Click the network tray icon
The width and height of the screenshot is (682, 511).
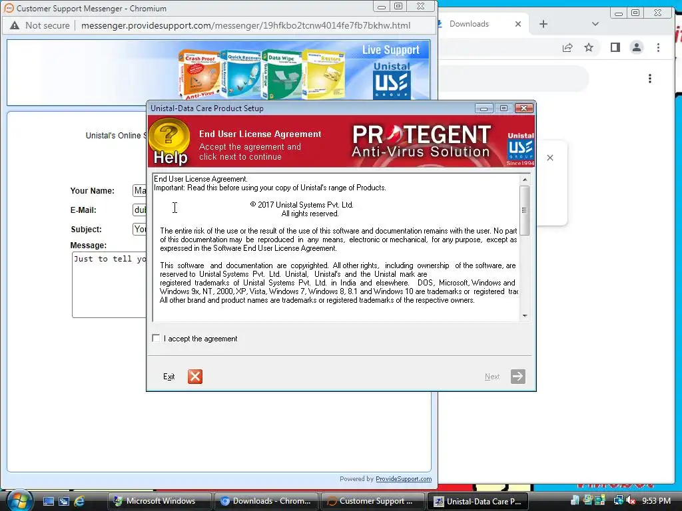pyautogui.click(x=618, y=500)
